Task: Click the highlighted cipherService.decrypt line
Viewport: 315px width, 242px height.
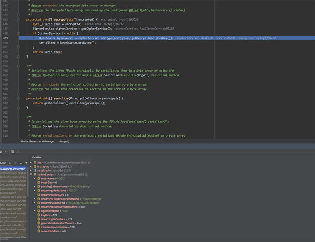Action: (x=167, y=38)
